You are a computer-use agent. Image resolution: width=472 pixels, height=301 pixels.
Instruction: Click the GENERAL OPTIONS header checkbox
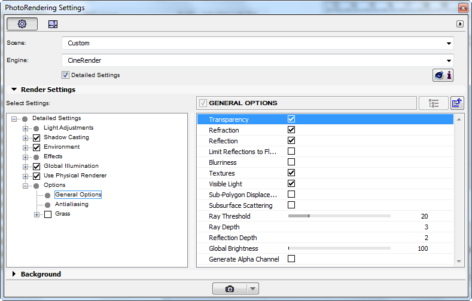203,103
